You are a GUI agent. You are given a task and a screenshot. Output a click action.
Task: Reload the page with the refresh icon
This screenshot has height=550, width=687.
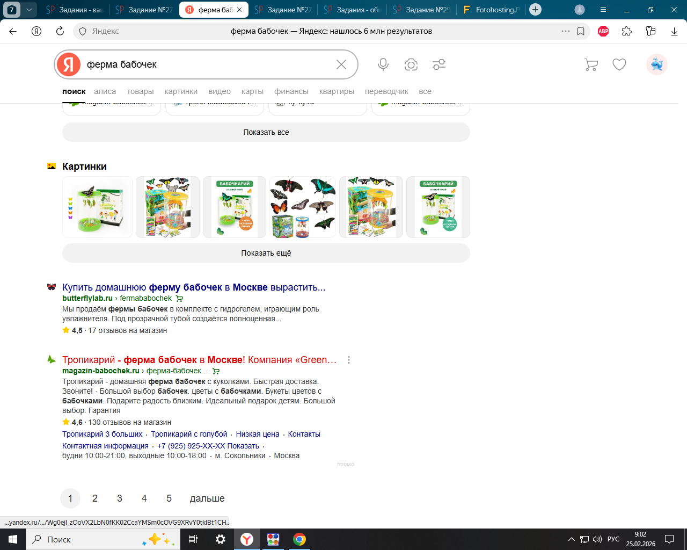[60, 31]
